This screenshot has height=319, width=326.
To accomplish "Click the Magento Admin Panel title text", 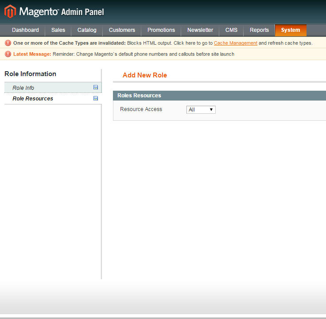I will coord(62,12).
